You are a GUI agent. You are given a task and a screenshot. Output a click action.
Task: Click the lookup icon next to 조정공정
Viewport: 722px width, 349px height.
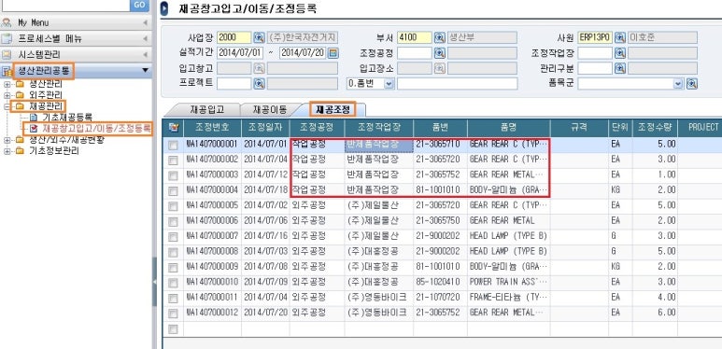point(440,53)
